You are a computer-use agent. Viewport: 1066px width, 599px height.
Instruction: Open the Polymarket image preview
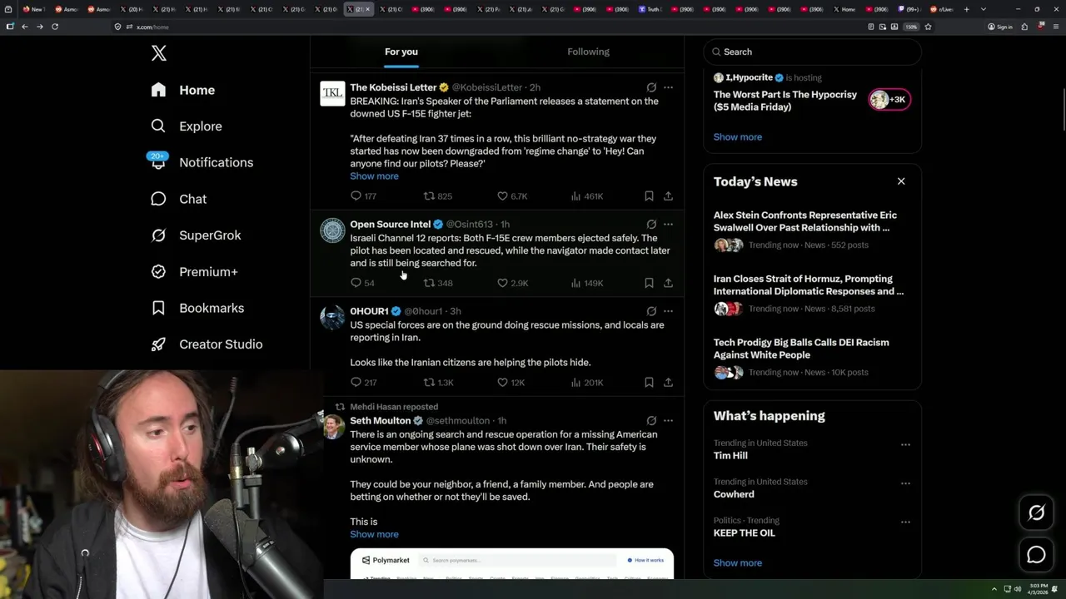pyautogui.click(x=511, y=564)
